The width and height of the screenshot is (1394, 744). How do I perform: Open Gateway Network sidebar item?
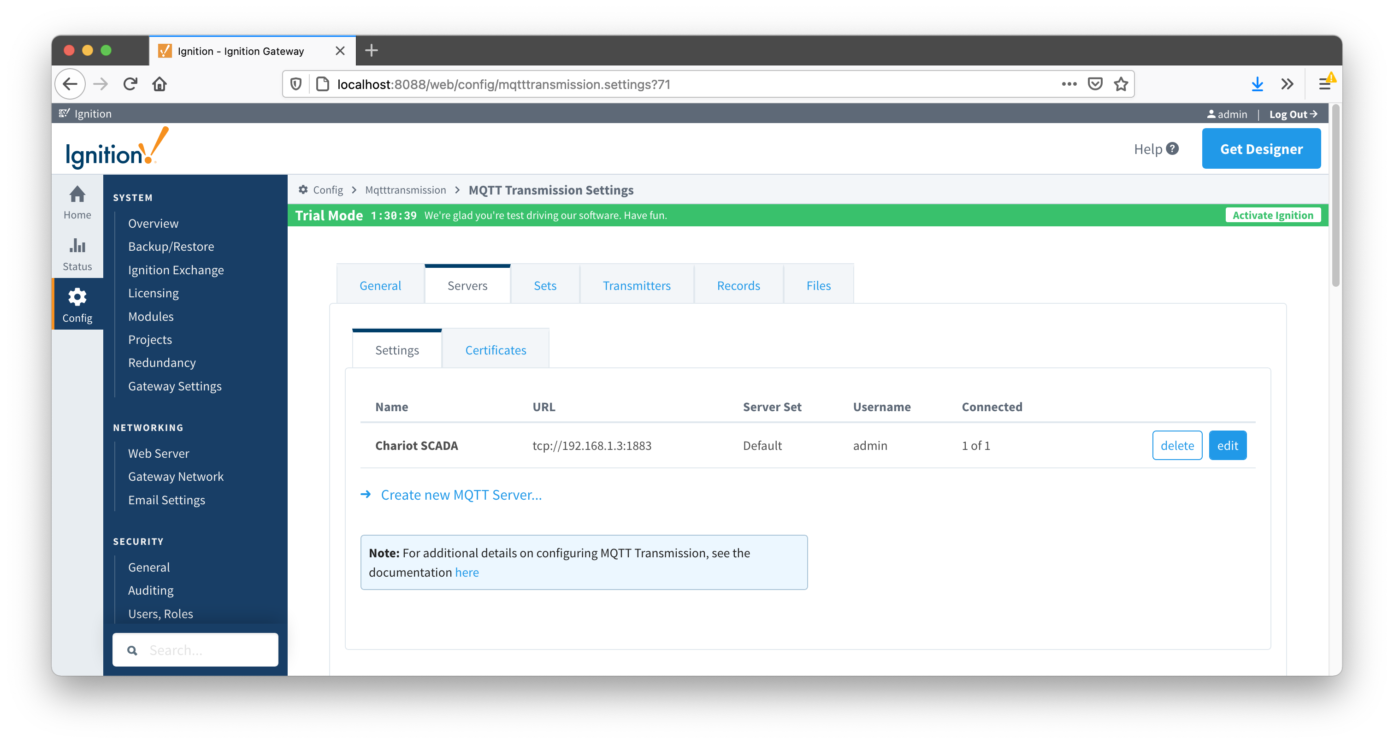tap(176, 476)
